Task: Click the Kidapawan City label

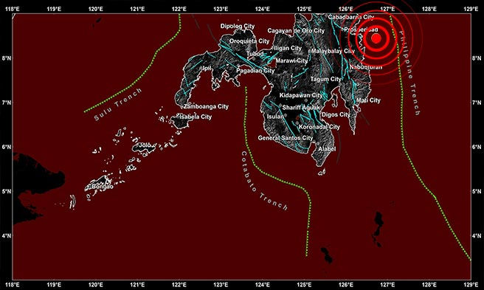Action: (x=301, y=95)
